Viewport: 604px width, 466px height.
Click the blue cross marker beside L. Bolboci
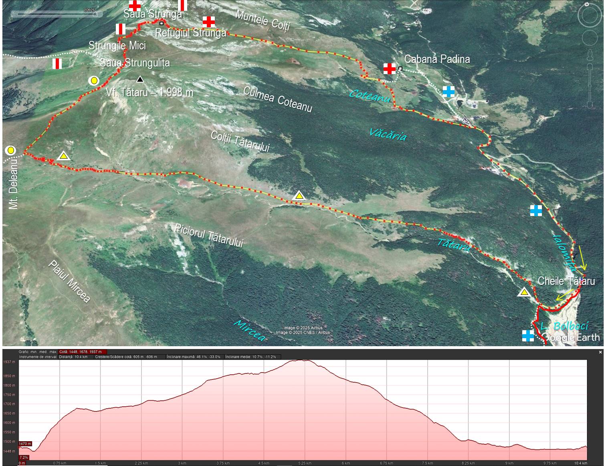pos(528,335)
